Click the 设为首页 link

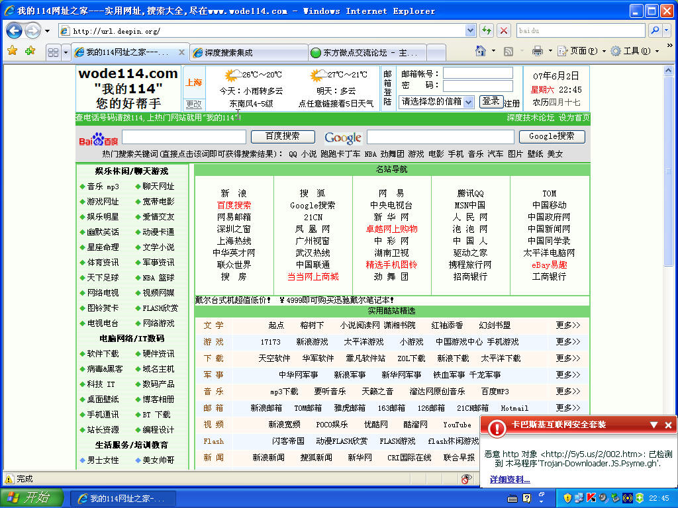coord(574,118)
